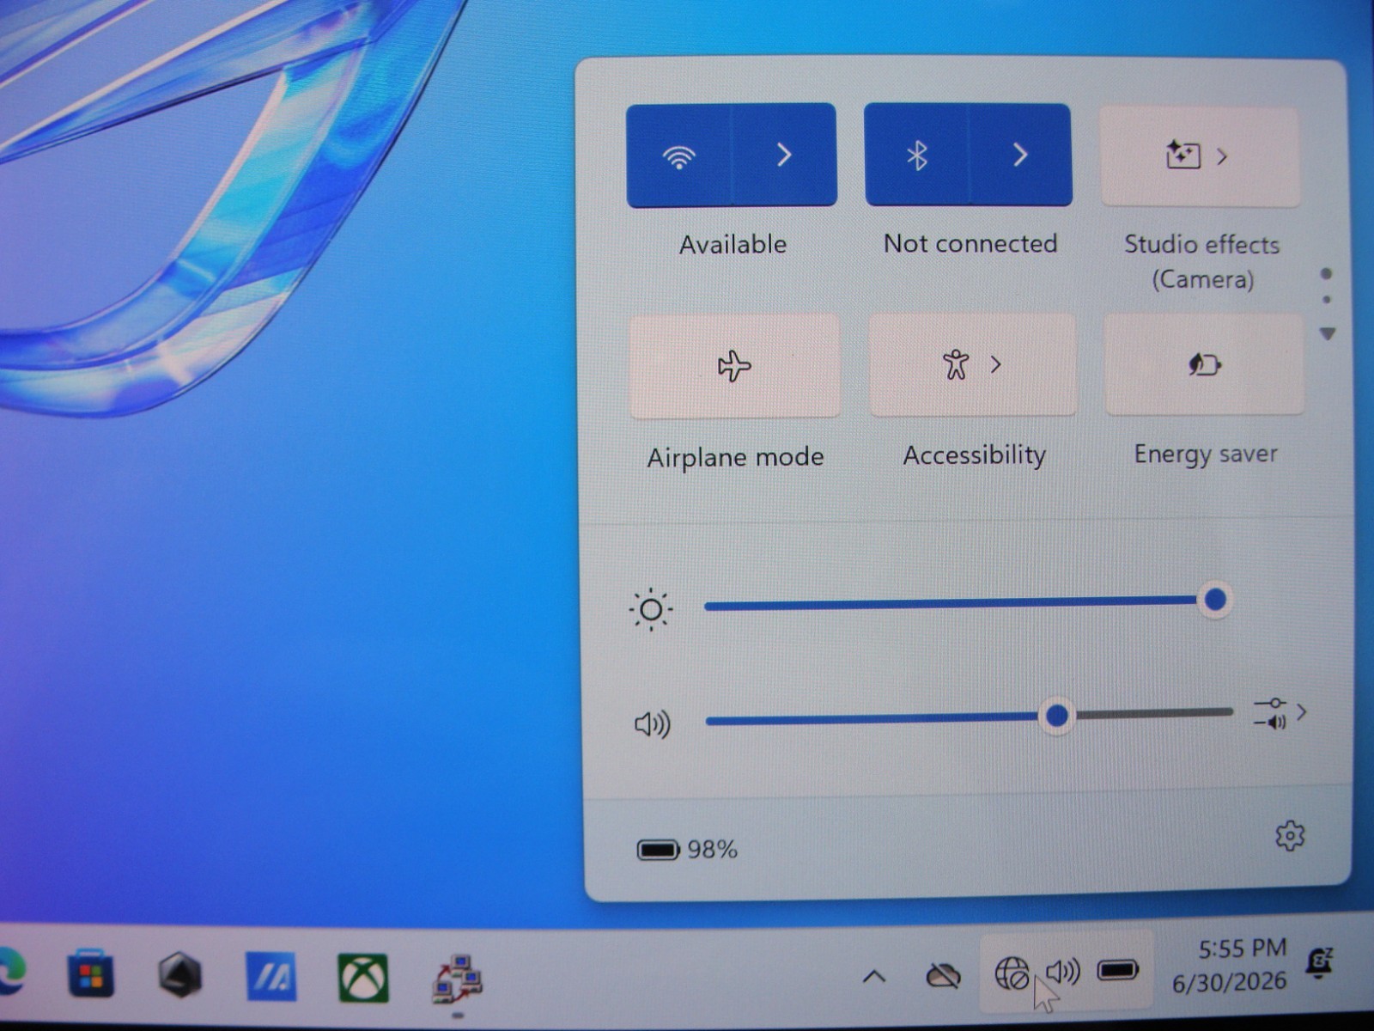Open Accessibility options
Image resolution: width=1374 pixels, height=1031 pixels.
972,365
